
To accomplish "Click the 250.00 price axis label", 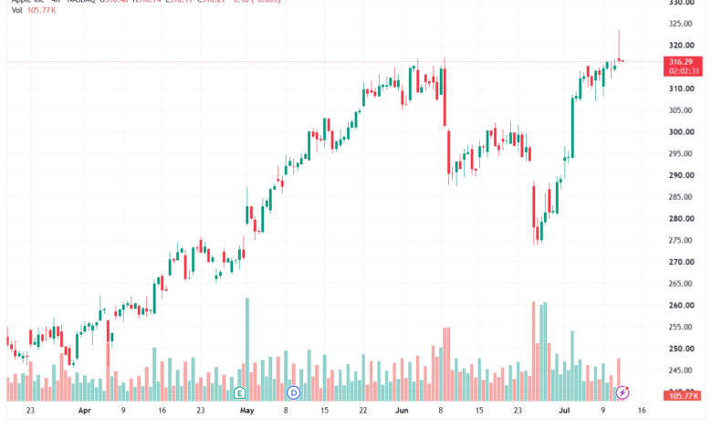I will click(x=682, y=349).
